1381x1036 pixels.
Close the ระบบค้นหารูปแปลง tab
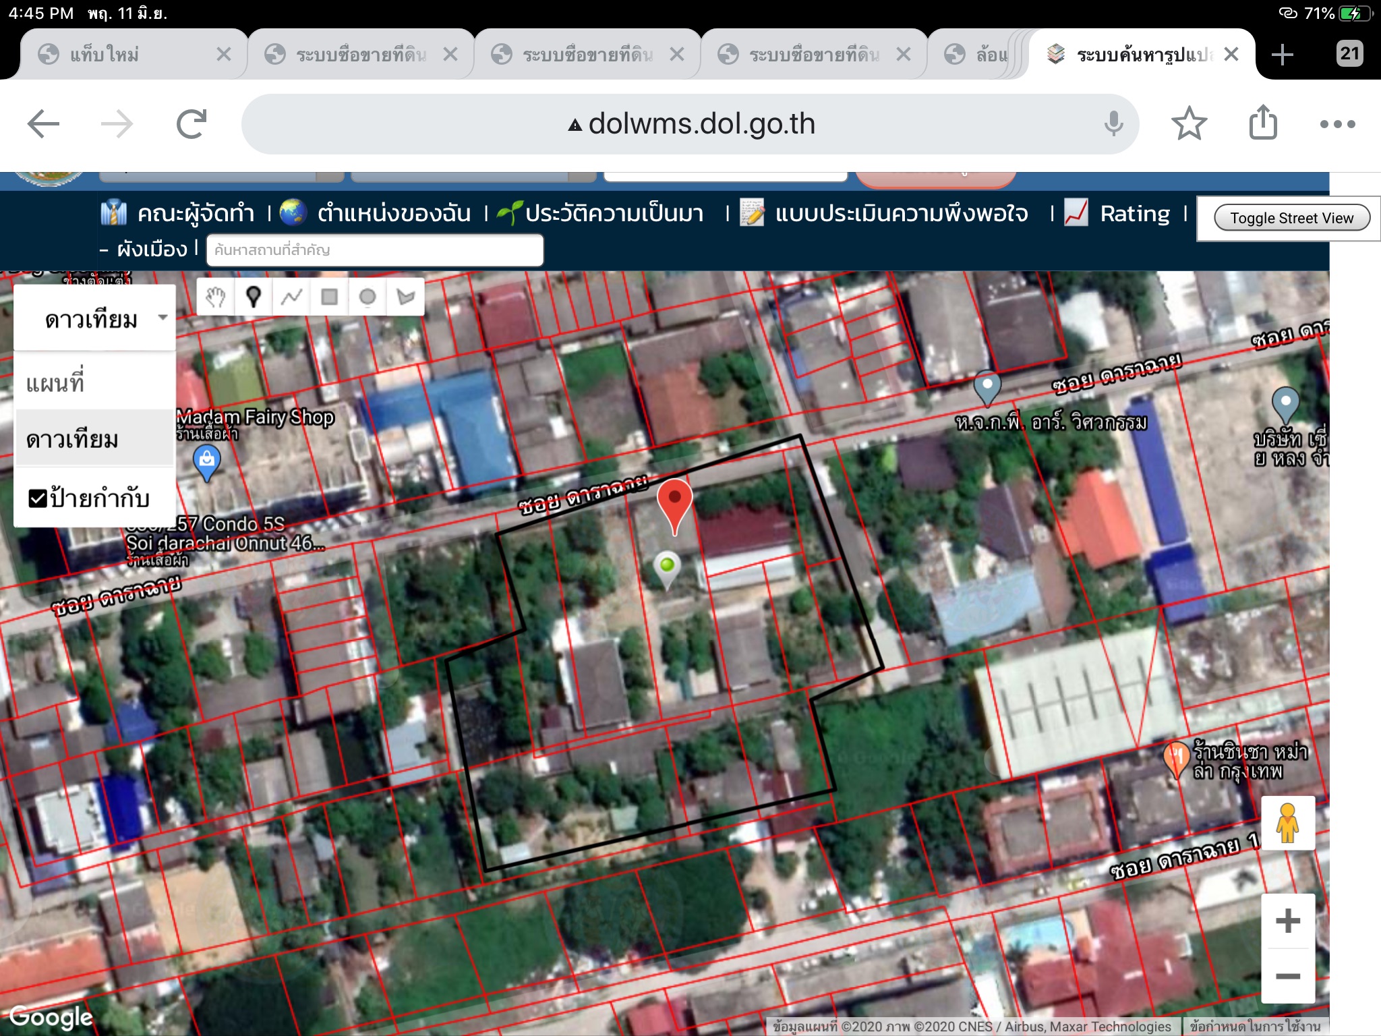(1231, 55)
